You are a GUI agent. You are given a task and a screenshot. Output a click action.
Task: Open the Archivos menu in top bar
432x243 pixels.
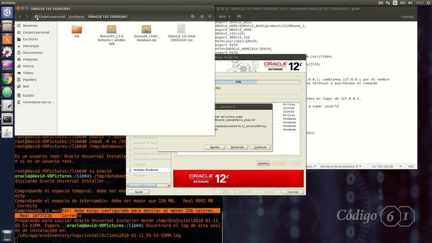tap(8, 3)
